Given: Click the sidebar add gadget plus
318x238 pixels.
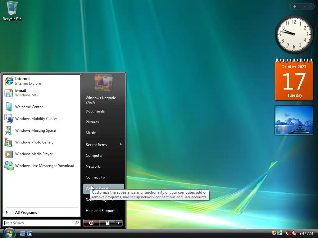Looking at the screenshot, I should tap(295, 7).
